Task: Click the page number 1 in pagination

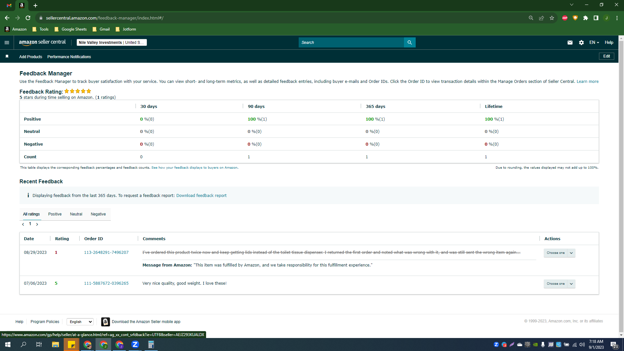Action: 30,224
